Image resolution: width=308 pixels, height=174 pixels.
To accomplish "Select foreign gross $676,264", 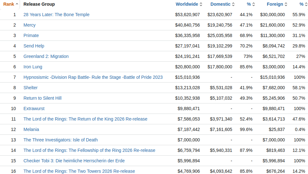I will (x=276, y=171).
